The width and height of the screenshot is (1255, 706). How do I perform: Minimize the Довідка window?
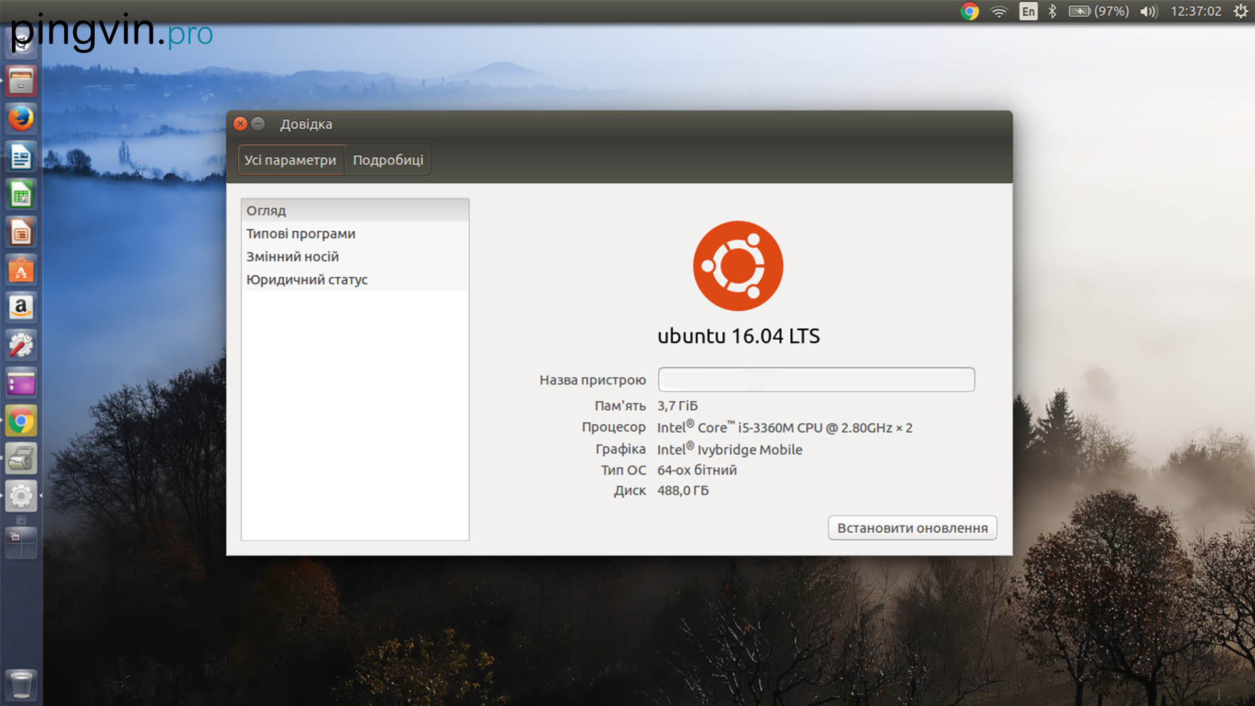tap(258, 124)
